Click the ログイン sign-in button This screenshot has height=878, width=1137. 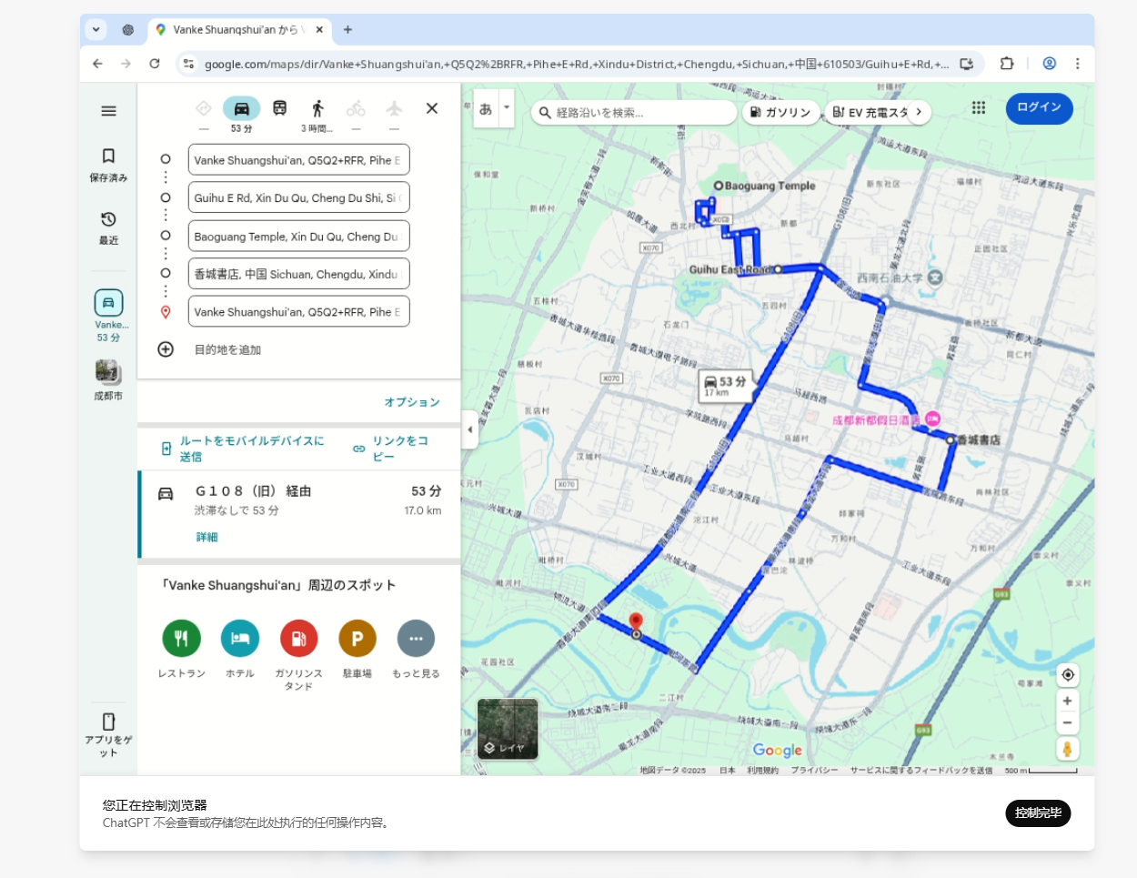click(1039, 108)
